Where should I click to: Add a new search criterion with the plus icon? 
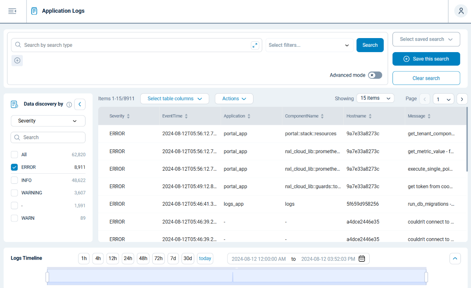point(17,60)
